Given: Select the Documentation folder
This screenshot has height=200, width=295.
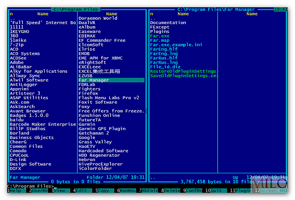Looking at the screenshot, I should 168,23.
